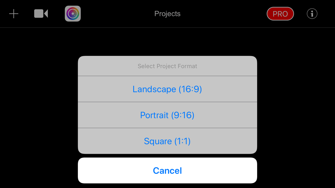Select the Portrait (9:16) option
This screenshot has height=188, width=335.
[167, 115]
